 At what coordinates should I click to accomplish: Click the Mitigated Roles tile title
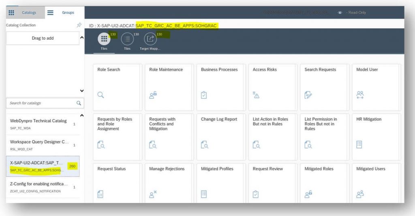click(x=319, y=169)
